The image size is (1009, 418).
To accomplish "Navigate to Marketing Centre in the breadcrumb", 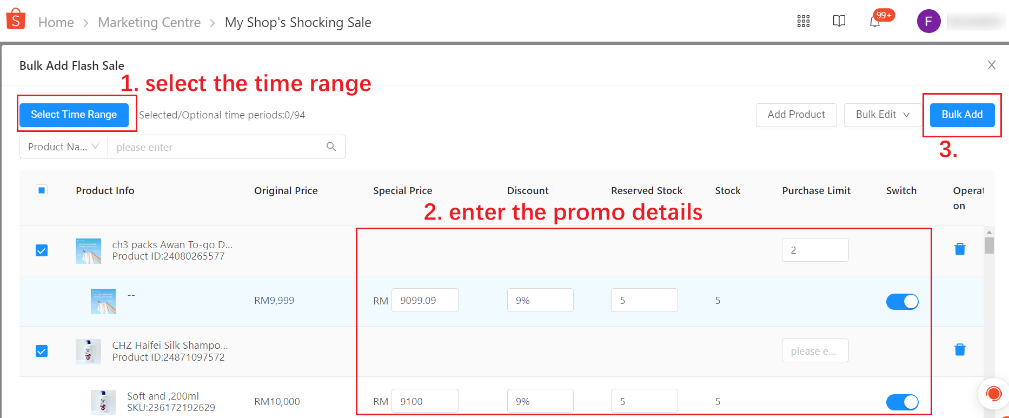I will coord(149,22).
